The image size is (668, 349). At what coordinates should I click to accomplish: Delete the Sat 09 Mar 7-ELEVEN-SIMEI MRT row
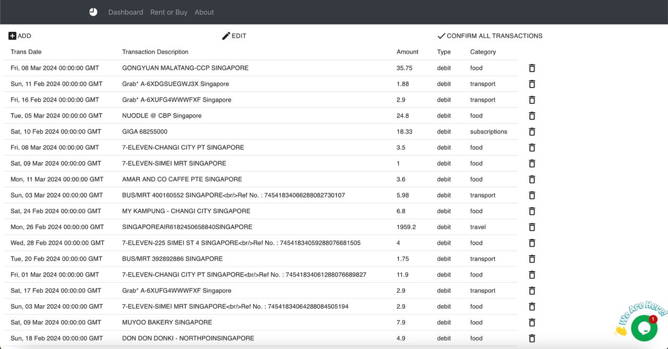tap(532, 163)
